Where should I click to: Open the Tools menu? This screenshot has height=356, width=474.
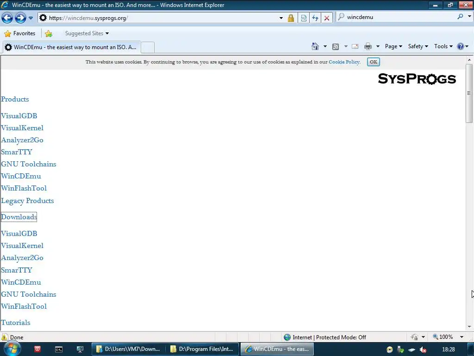(x=443, y=46)
